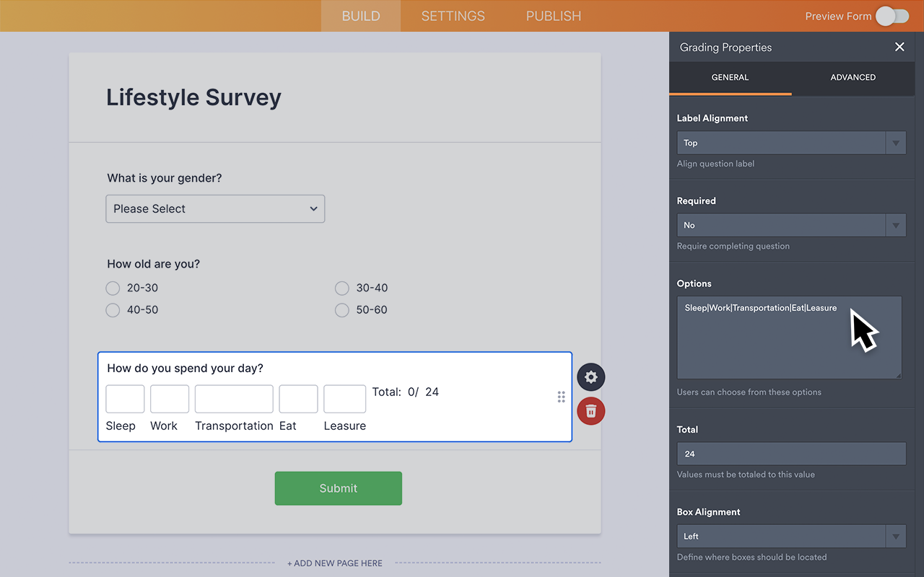Select the 20-30 age radio button
The height and width of the screenshot is (577, 924).
pos(113,288)
